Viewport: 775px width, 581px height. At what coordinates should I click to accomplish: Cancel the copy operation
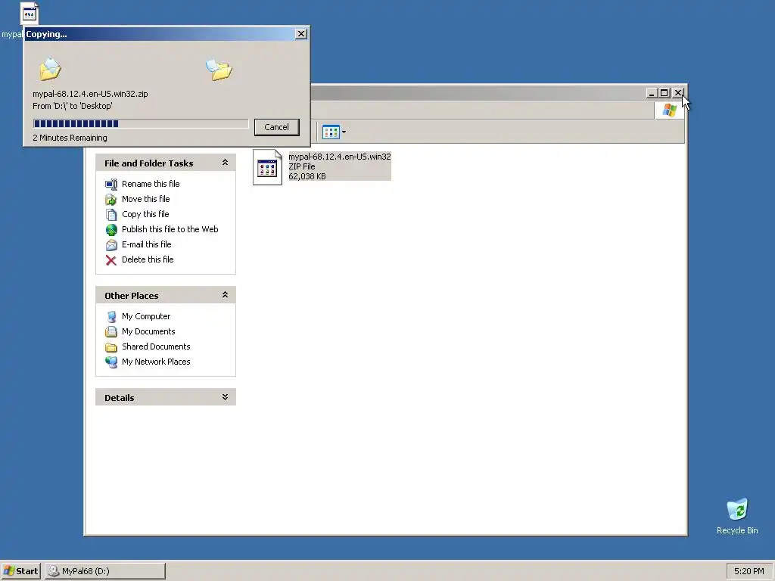(277, 127)
